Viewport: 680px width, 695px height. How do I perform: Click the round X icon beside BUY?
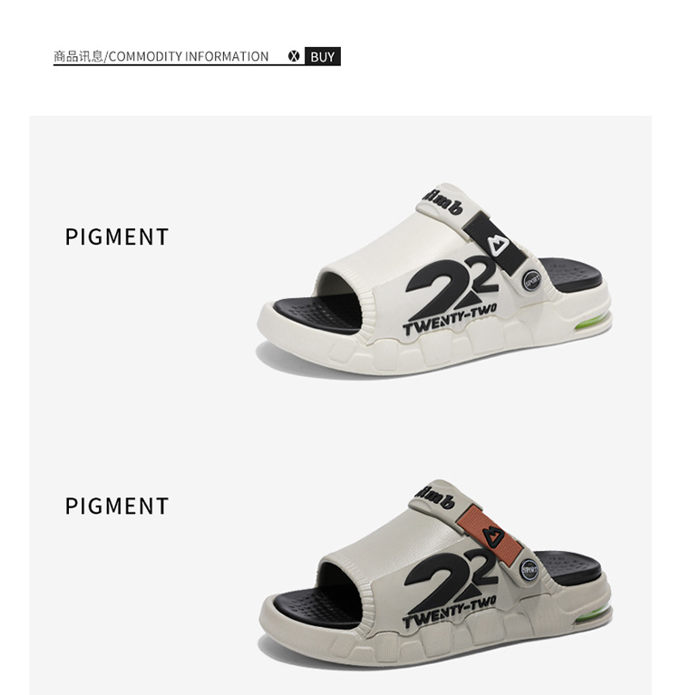point(294,56)
